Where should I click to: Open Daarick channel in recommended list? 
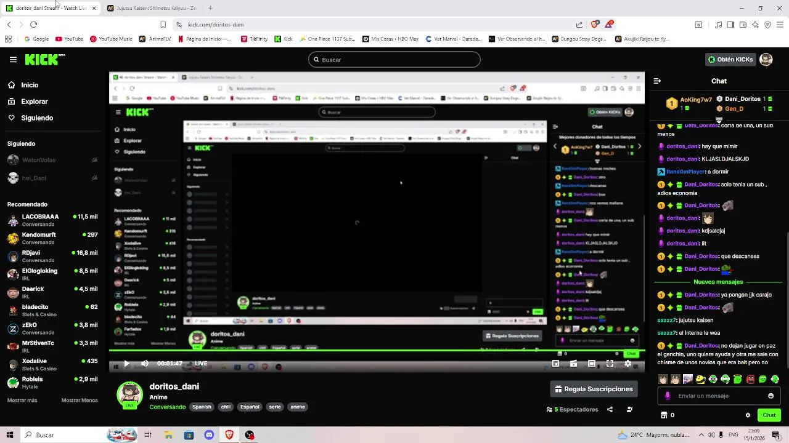(52, 292)
